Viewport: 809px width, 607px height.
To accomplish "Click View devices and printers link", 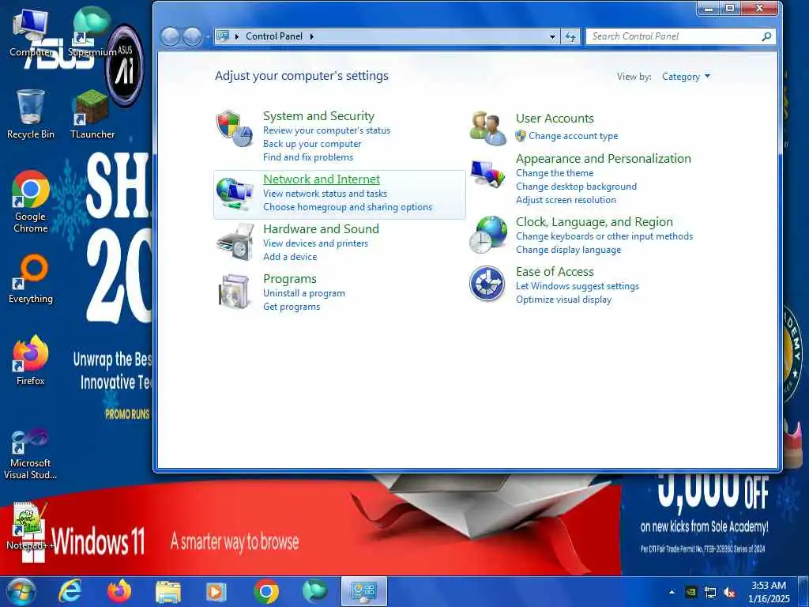I will [x=316, y=243].
